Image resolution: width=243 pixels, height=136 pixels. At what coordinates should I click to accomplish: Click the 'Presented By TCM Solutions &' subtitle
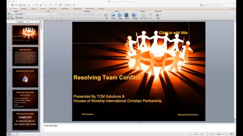click(99, 96)
